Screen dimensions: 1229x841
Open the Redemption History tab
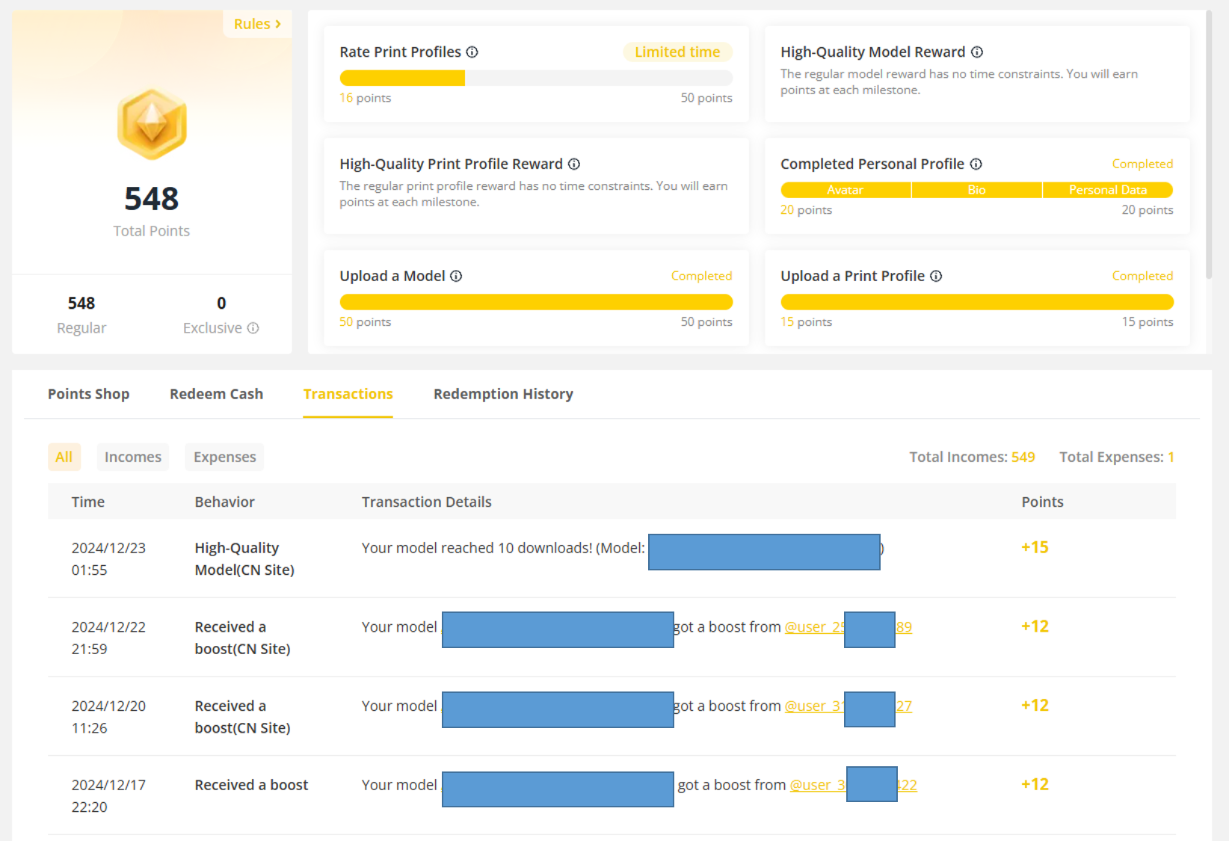pyautogui.click(x=503, y=394)
